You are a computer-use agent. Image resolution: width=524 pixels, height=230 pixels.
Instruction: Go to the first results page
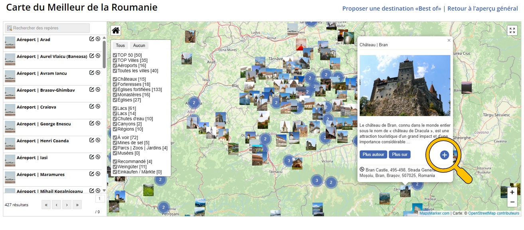(x=46, y=205)
